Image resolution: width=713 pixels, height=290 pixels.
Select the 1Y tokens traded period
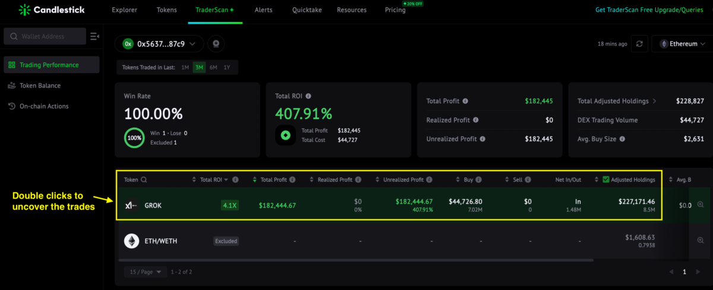pyautogui.click(x=227, y=67)
